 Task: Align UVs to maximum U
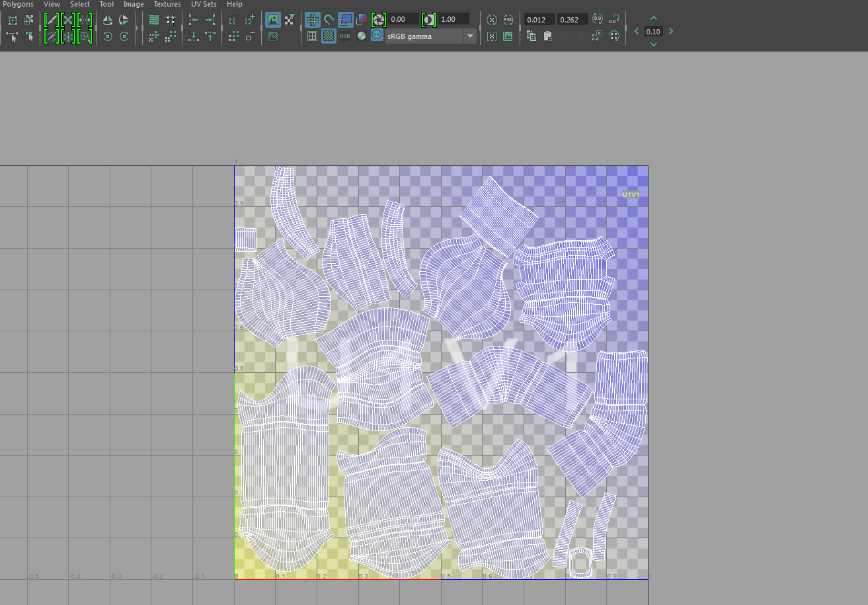click(210, 20)
